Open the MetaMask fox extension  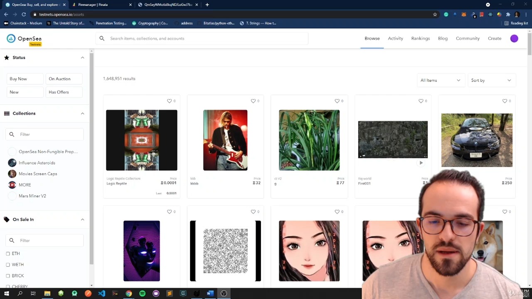464,15
